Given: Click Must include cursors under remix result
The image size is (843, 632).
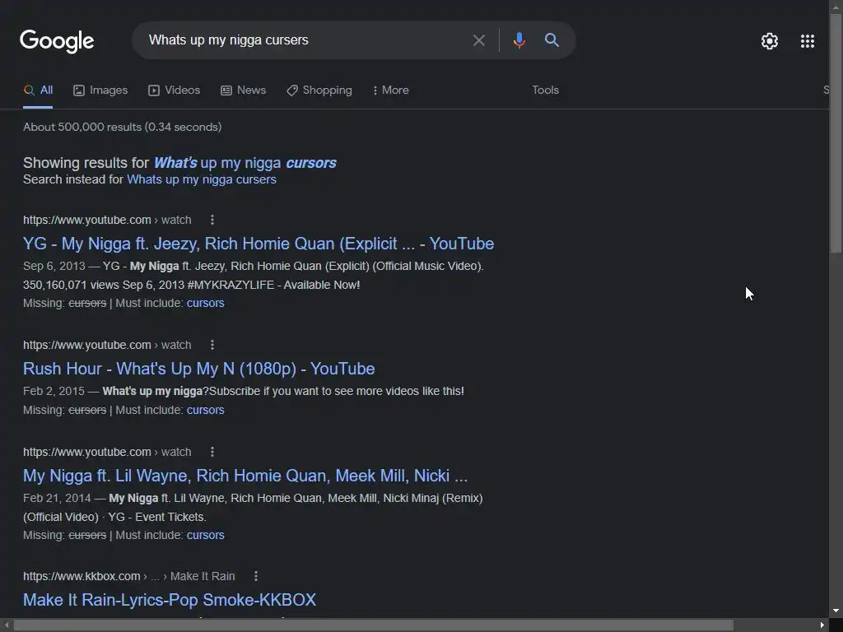Looking at the screenshot, I should click(x=205, y=535).
